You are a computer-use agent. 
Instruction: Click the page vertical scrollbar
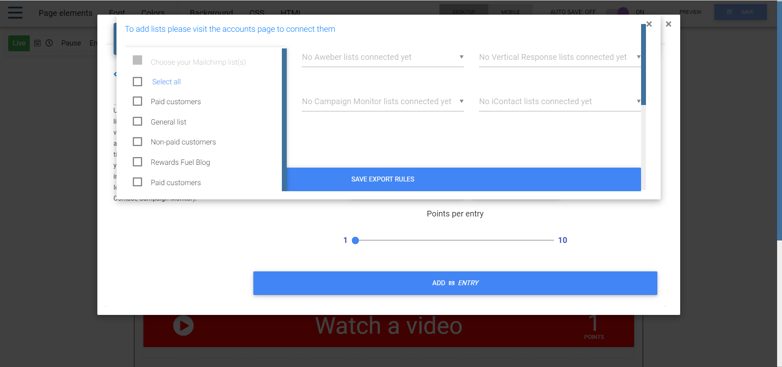pyautogui.click(x=780, y=120)
